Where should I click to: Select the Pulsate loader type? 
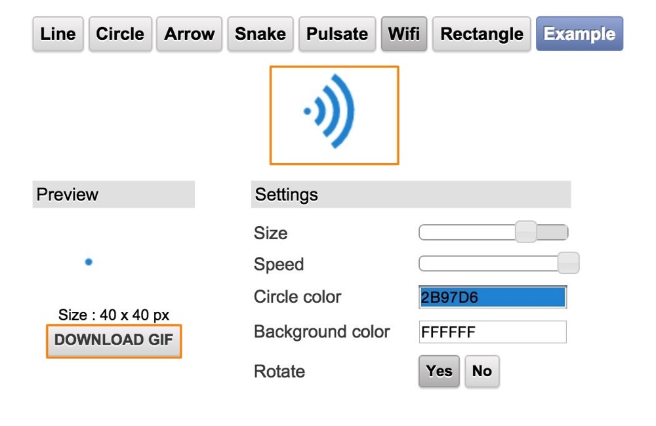coord(337,34)
